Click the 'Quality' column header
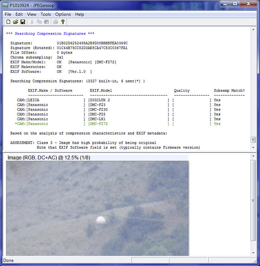Viewport: 260px width, 266px height. (182, 91)
